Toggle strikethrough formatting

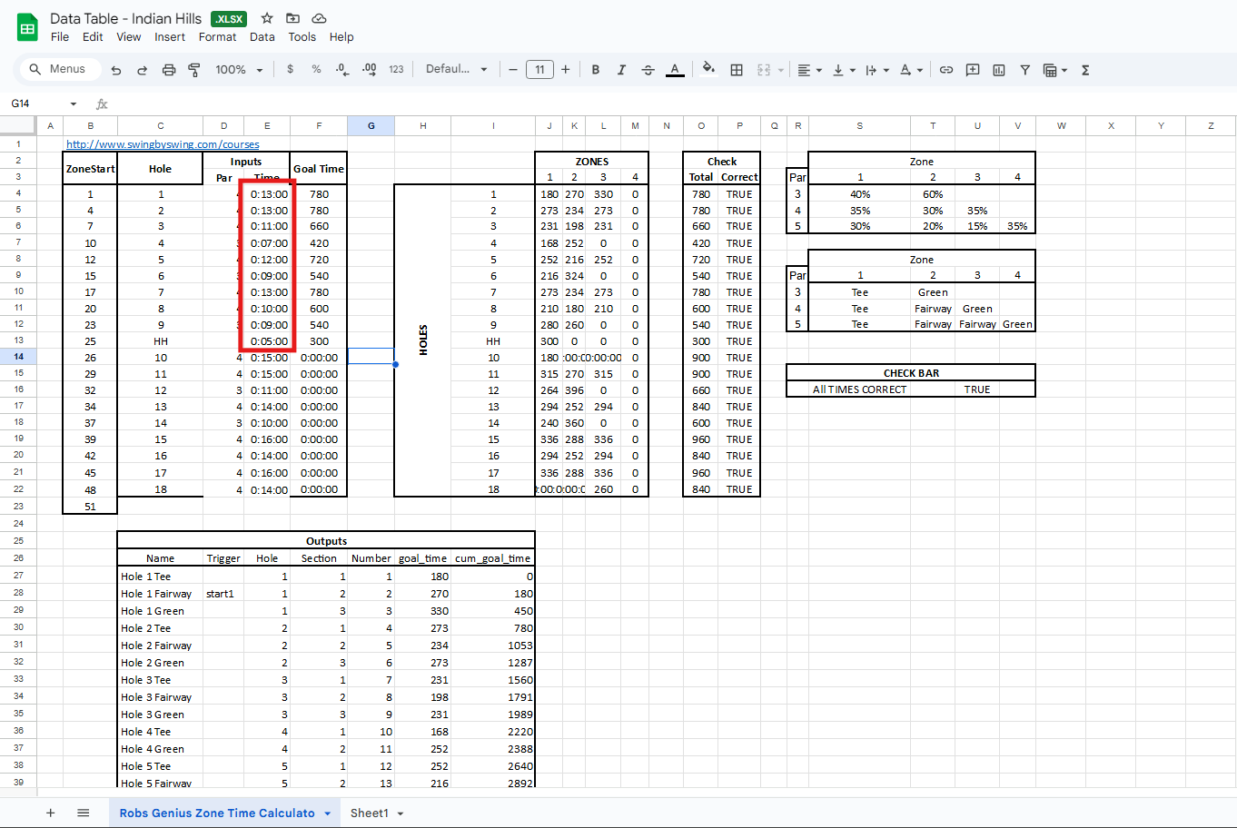pyautogui.click(x=648, y=70)
